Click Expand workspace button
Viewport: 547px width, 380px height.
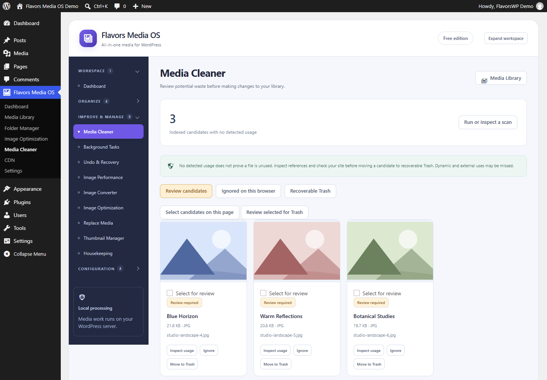[506, 38]
